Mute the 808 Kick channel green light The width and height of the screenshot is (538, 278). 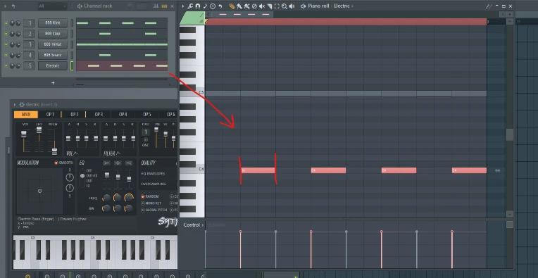[6, 23]
